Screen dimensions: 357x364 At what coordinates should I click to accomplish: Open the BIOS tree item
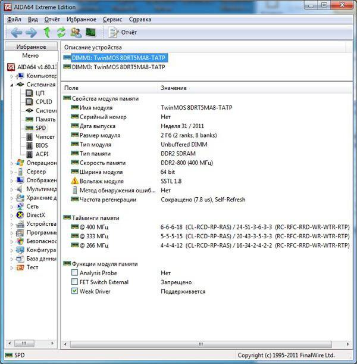tap(37, 145)
